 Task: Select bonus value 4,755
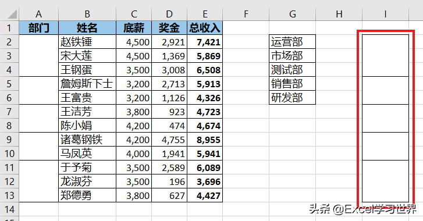(169, 140)
